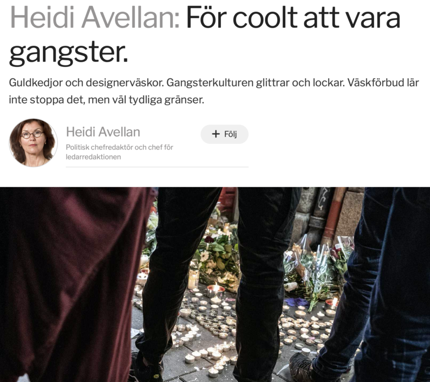Click the word "gangster." in the headline
This screenshot has height=382, width=430.
click(x=68, y=53)
